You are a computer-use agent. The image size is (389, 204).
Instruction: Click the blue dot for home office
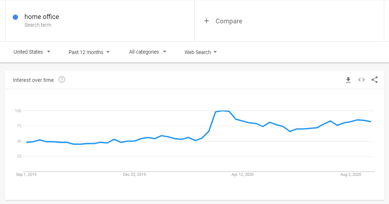[15, 17]
